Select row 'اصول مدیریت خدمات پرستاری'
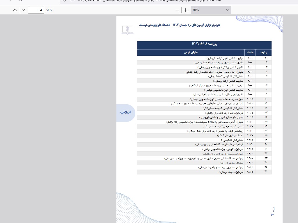298x223 pixels. [204, 99]
